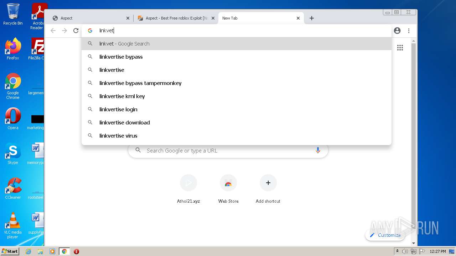The width and height of the screenshot is (456, 256).
Task: Click the Add shortcut button
Action: (268, 189)
